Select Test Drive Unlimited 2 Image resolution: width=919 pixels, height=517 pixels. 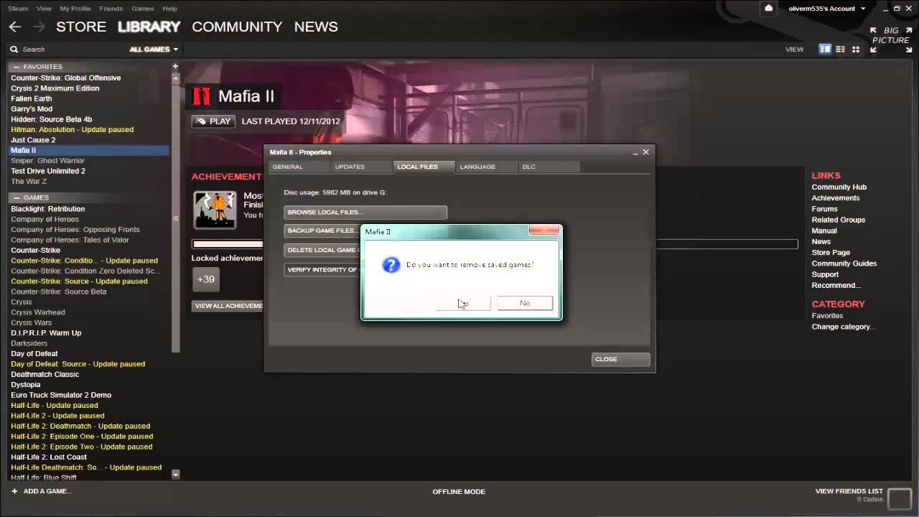pyautogui.click(x=48, y=171)
